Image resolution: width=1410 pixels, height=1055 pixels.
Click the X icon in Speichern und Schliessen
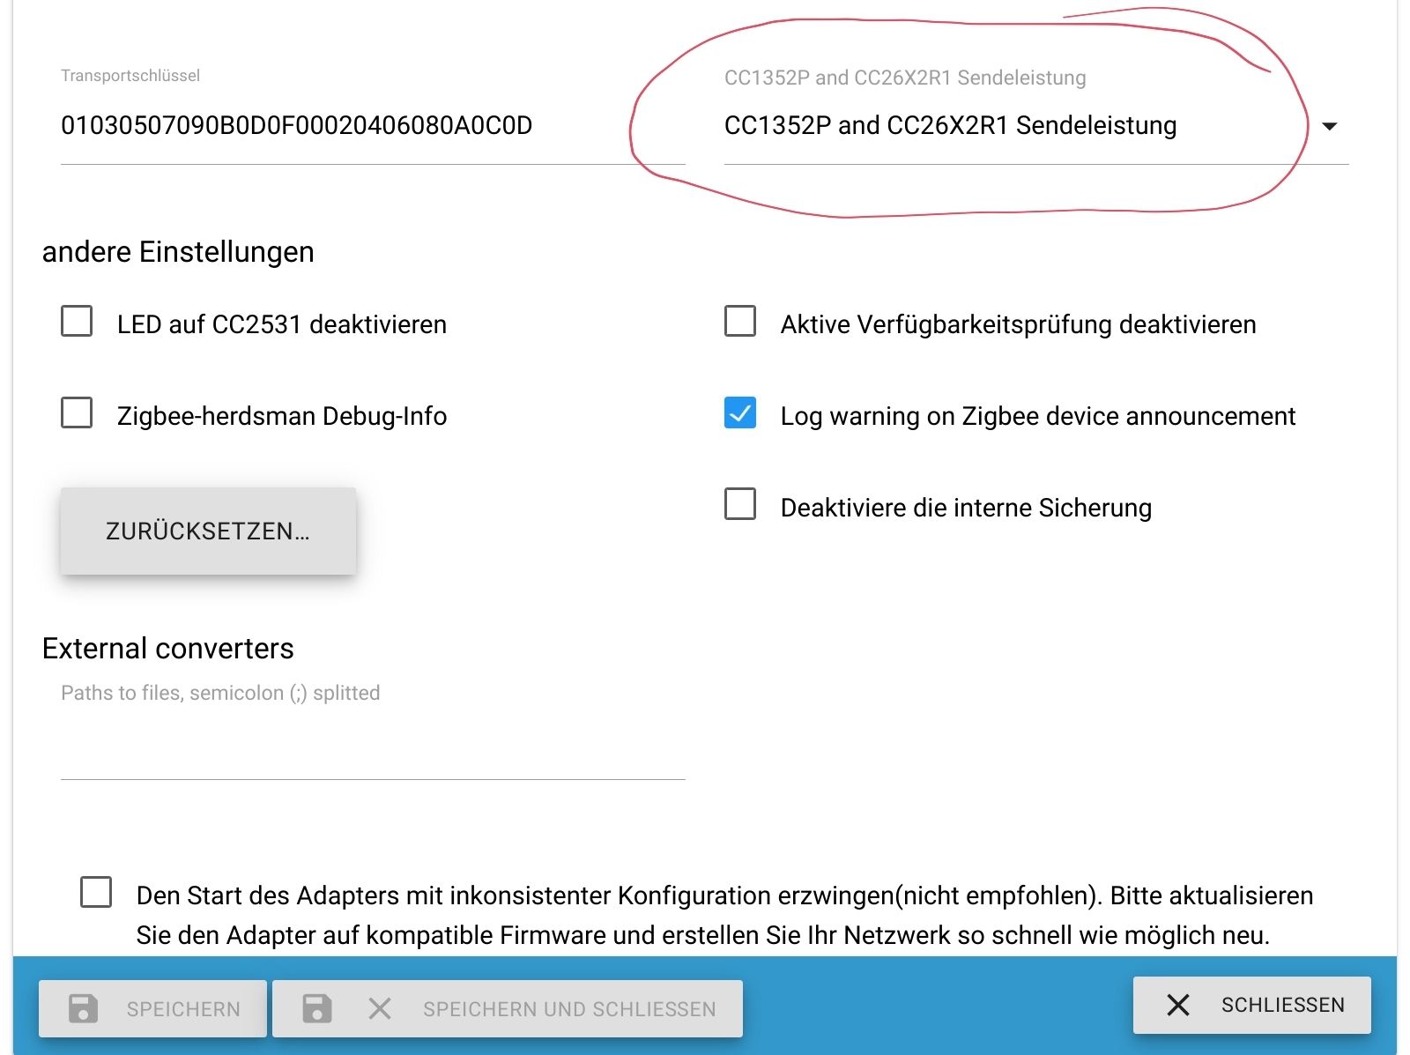coord(380,1008)
